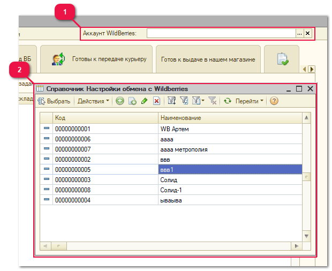Edit current item with pencil icon
This screenshot has height=271, width=332.
tap(145, 101)
